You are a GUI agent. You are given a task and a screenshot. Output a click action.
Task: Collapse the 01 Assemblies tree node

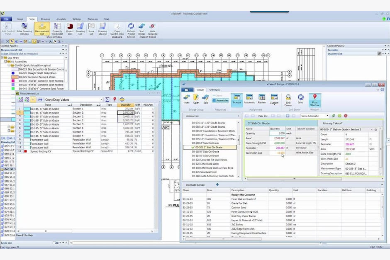point(6,61)
